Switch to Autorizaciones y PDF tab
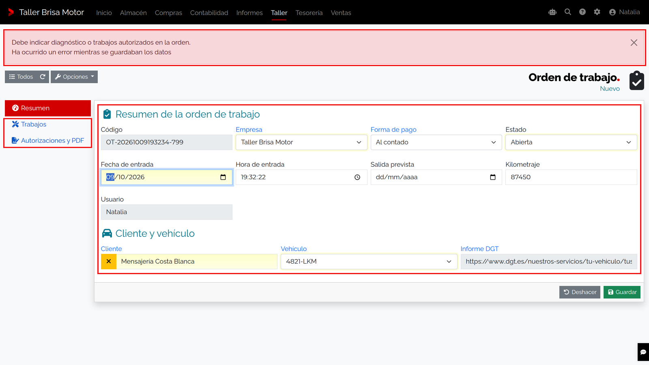 (48, 141)
